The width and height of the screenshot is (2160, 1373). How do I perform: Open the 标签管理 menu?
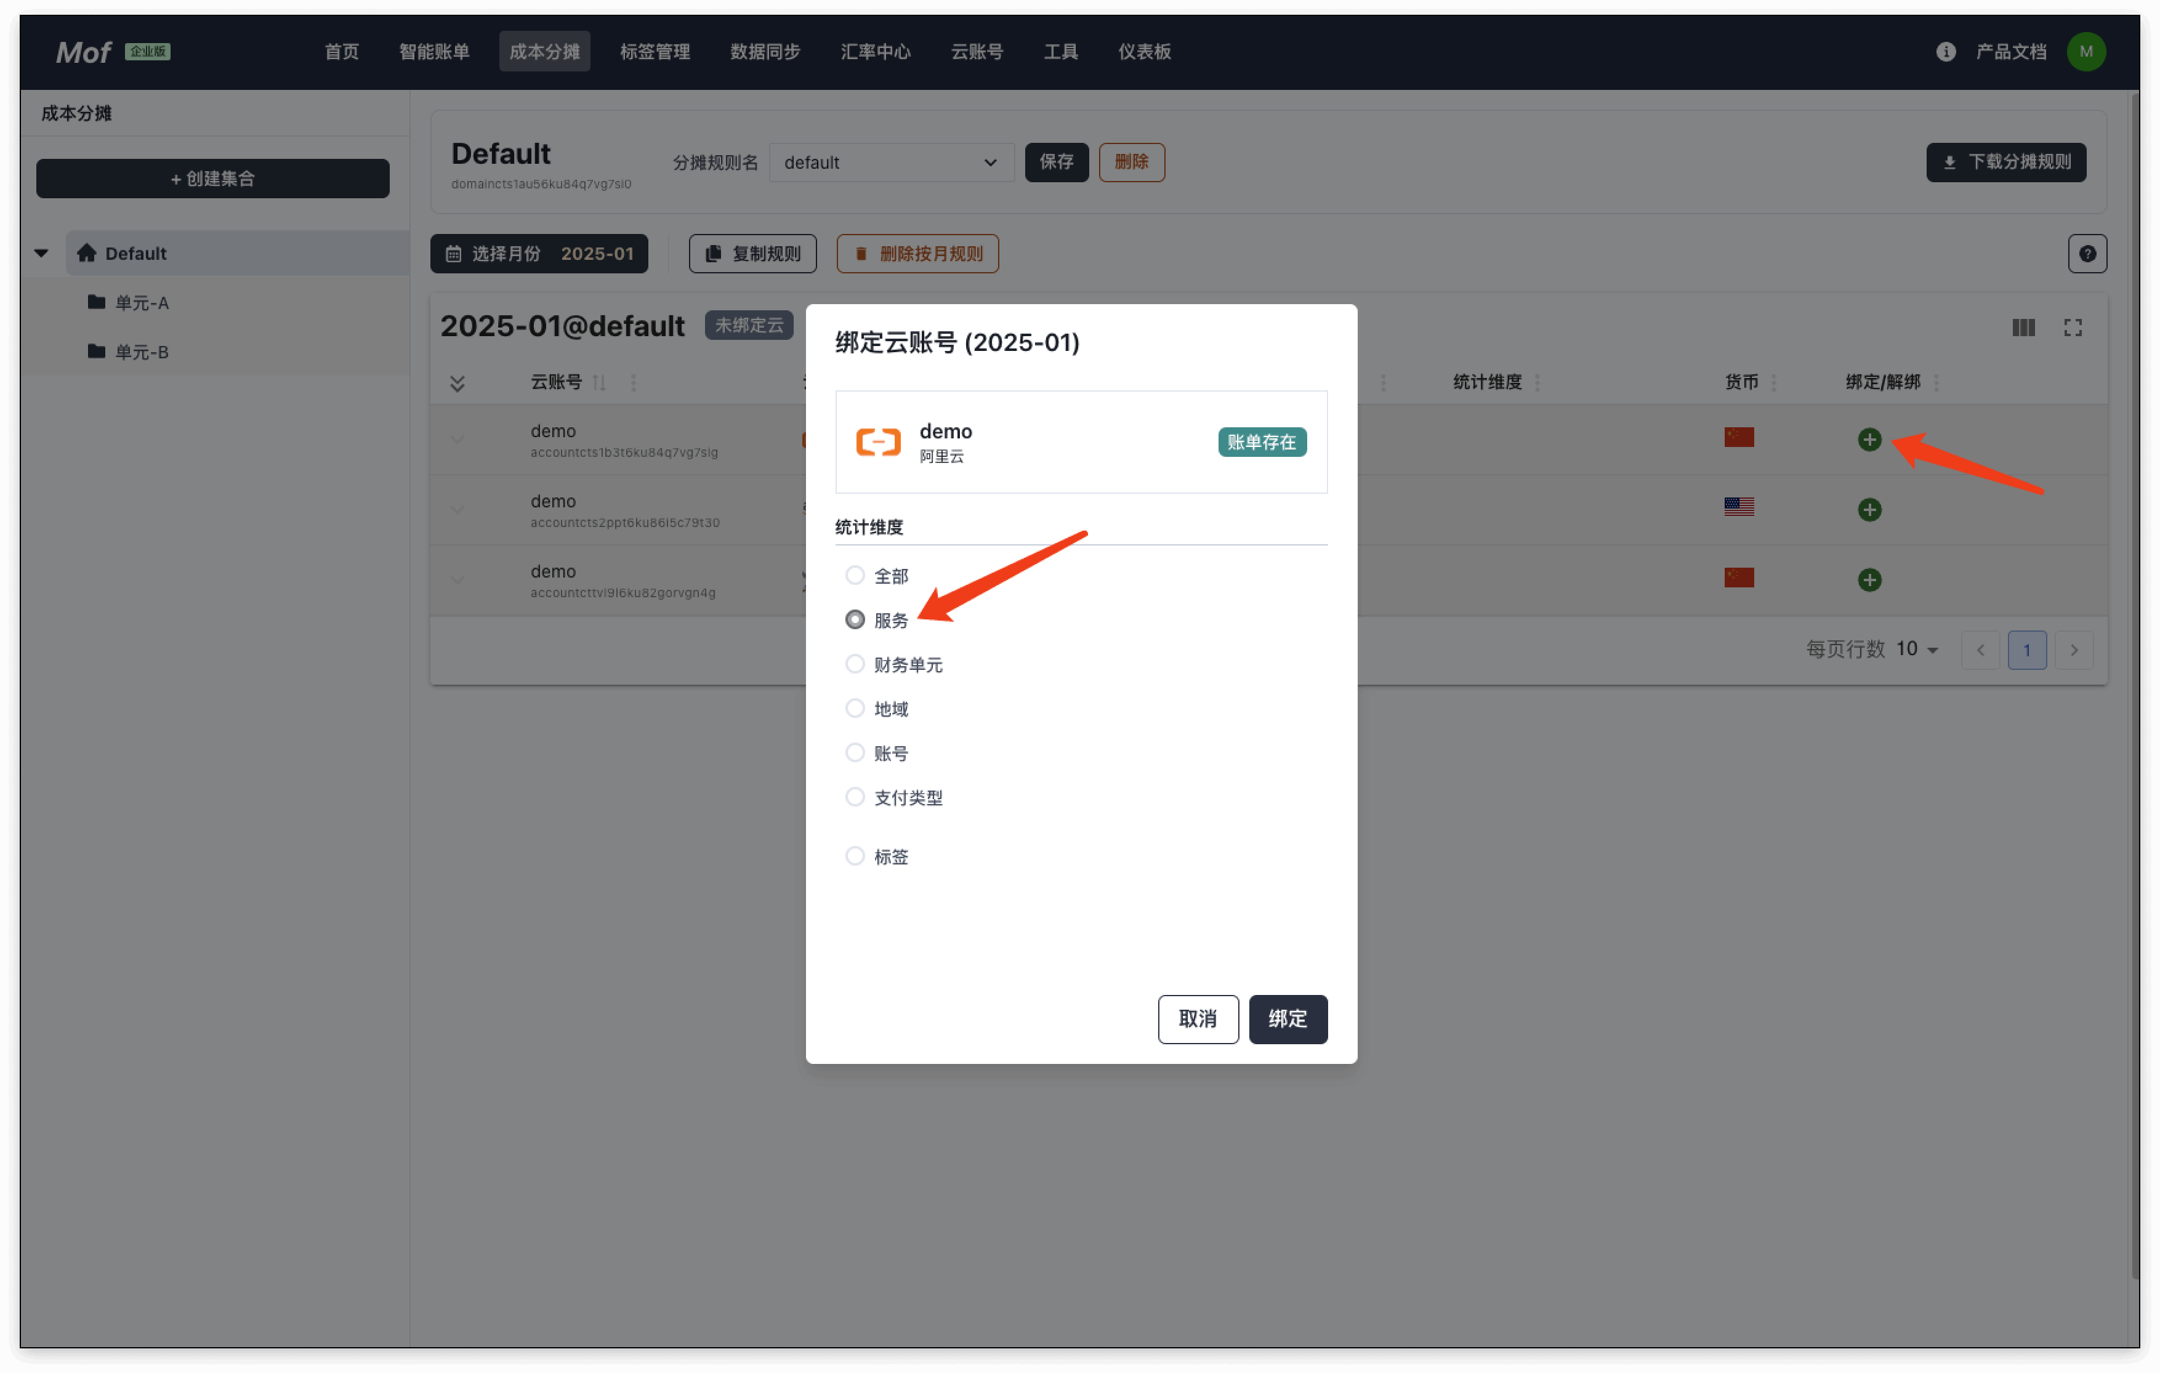tap(655, 52)
